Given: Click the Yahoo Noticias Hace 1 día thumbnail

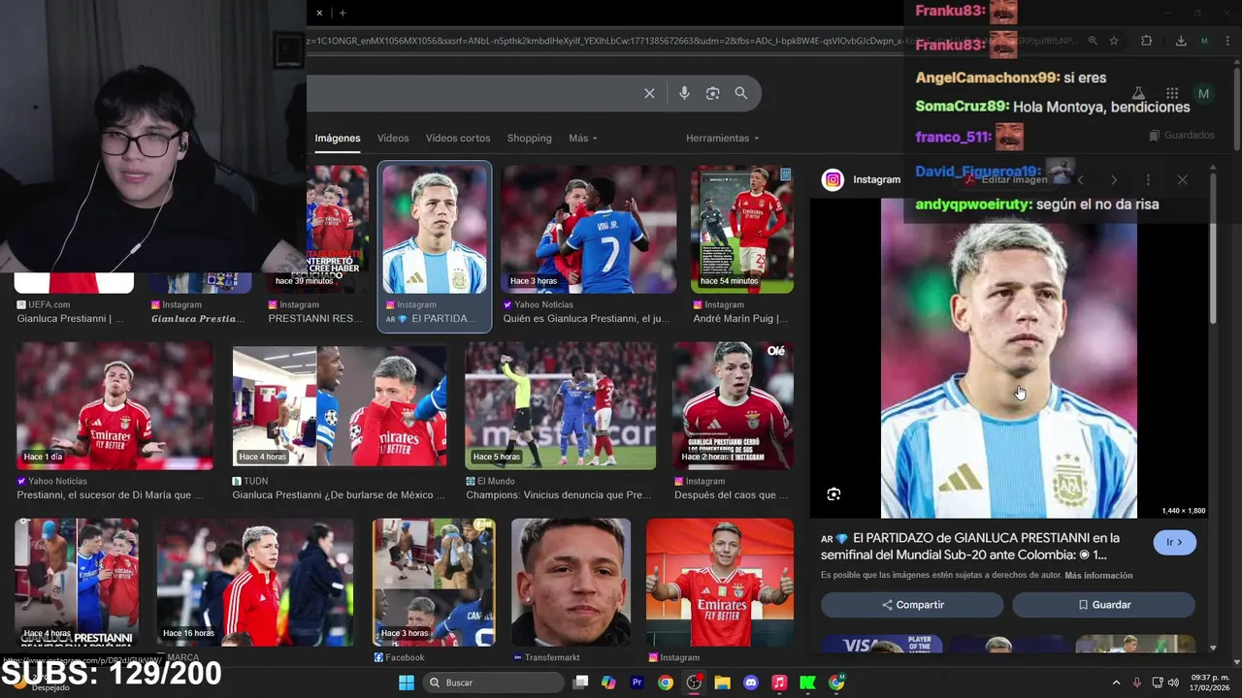Looking at the screenshot, I should (x=114, y=406).
